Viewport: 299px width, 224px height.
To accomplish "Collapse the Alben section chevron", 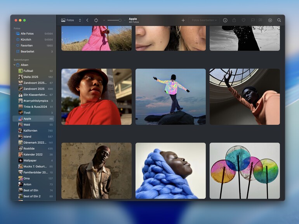I will point(14,65).
